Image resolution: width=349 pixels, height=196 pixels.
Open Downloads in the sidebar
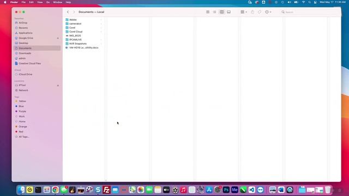(25, 53)
